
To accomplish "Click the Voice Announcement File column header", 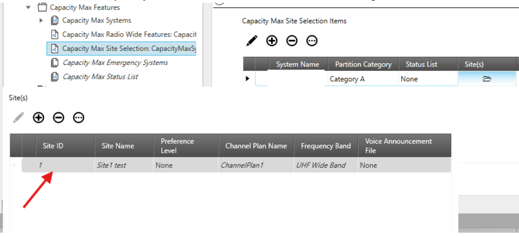I will [404, 145].
